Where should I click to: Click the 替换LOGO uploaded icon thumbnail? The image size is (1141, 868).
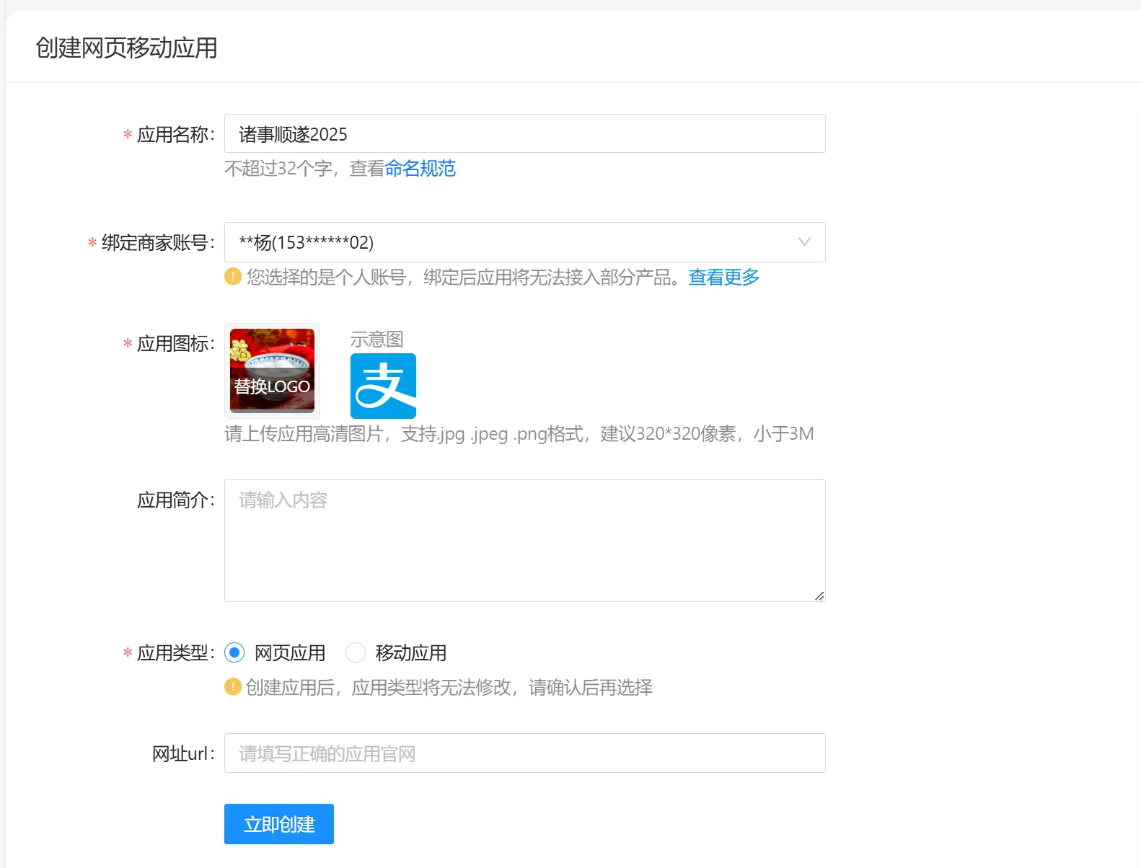(x=272, y=371)
